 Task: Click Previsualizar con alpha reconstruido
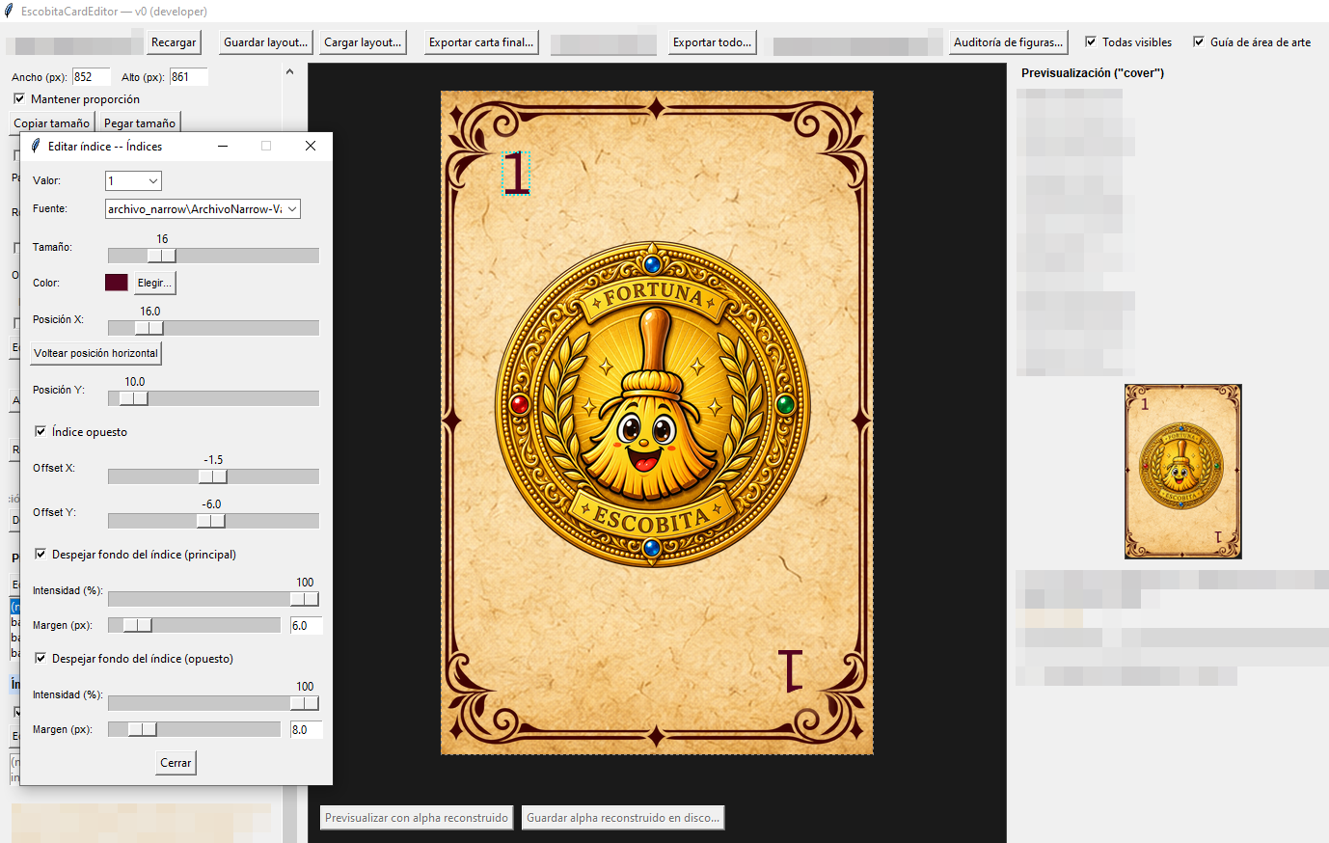point(417,818)
